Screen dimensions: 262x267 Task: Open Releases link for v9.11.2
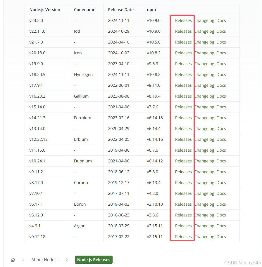point(183,172)
